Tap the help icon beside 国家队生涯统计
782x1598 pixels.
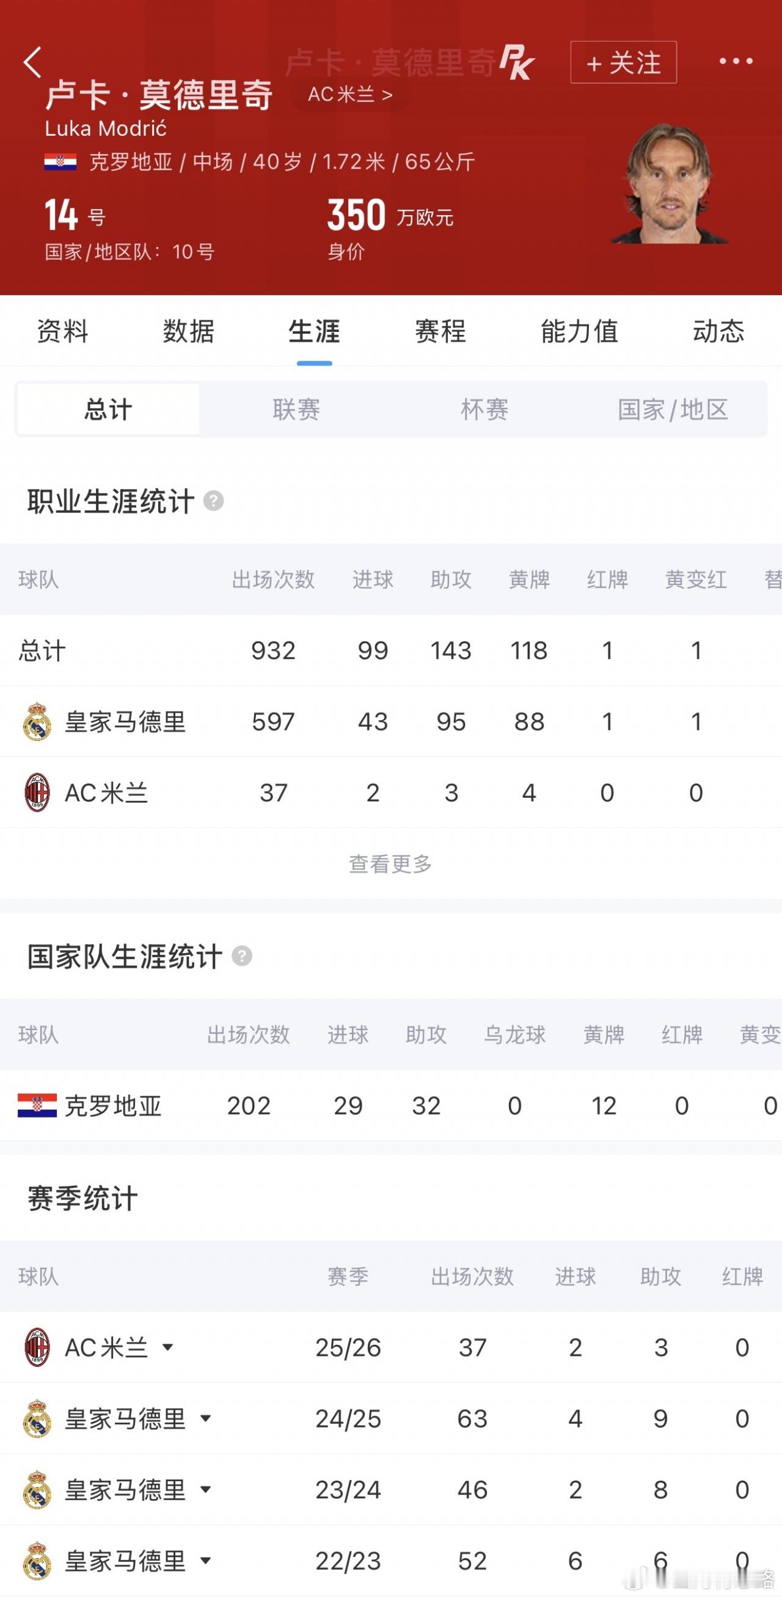[242, 956]
